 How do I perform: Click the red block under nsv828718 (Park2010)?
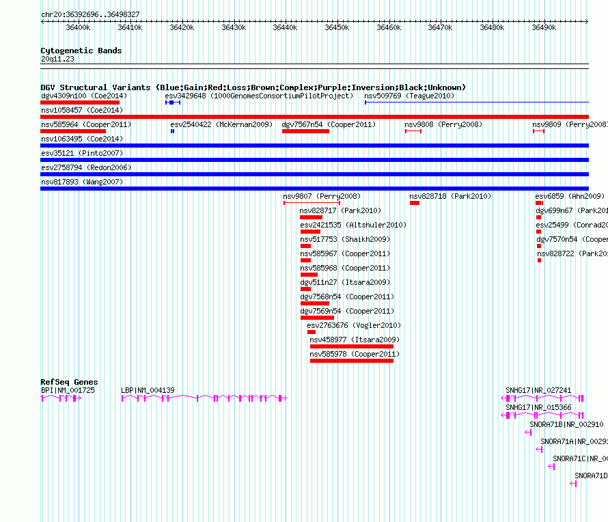click(415, 203)
